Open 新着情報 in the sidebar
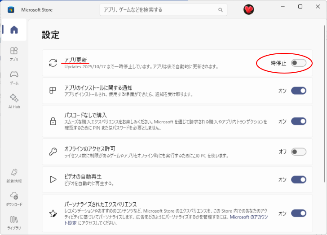Viewport: 327px width, 235px height. [x=14, y=176]
